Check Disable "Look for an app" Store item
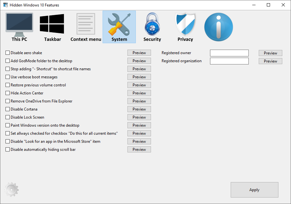 (53, 141)
